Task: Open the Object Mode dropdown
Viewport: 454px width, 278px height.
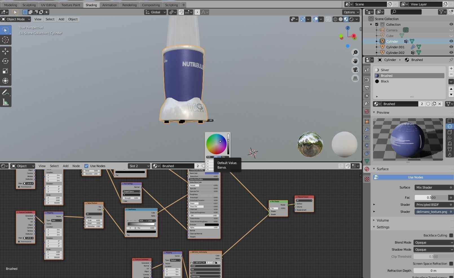Action: (x=16, y=19)
